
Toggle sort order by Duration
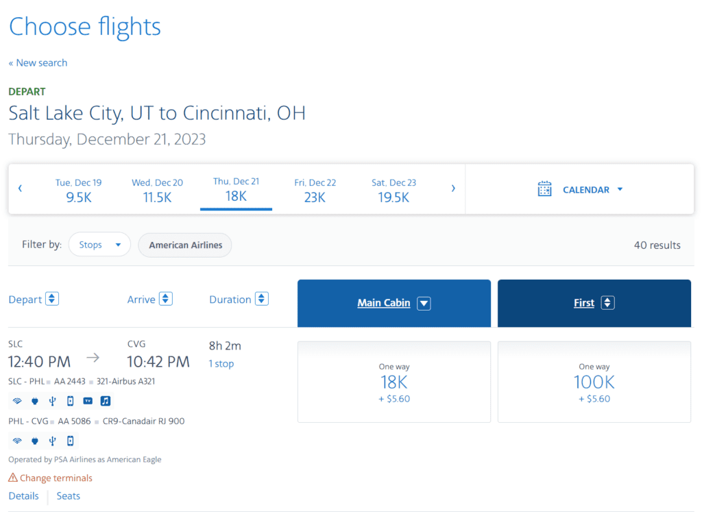point(261,300)
